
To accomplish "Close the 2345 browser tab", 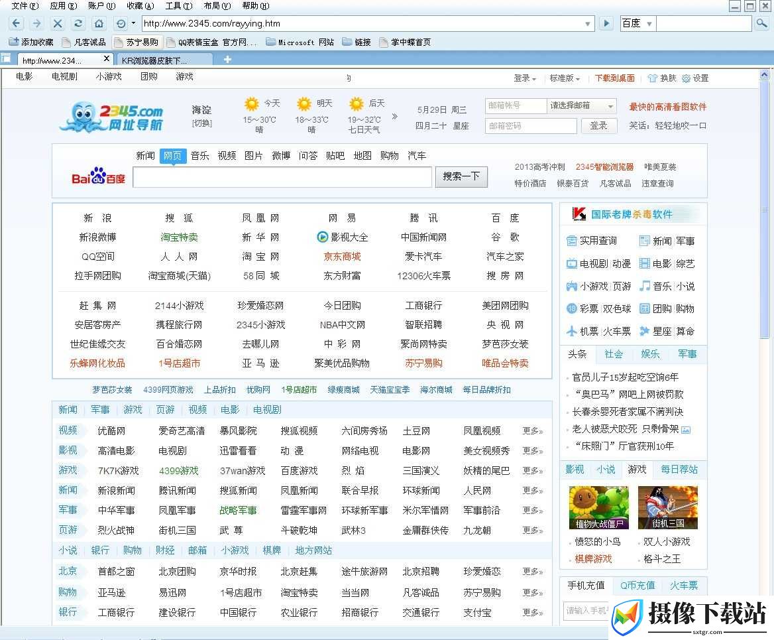I will click(106, 59).
